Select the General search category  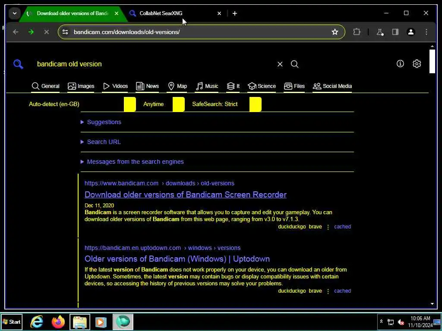(x=46, y=86)
